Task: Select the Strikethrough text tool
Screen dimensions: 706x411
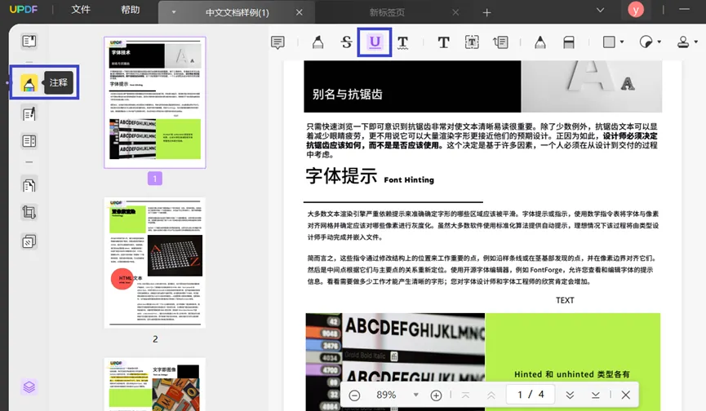Action: [x=346, y=42]
